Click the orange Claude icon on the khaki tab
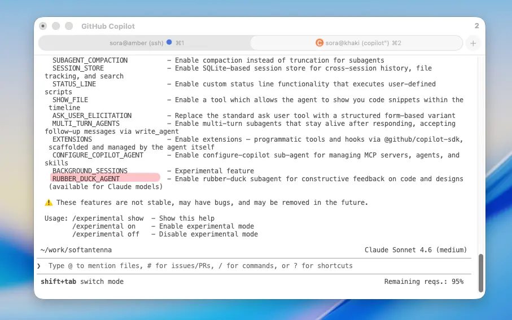Image resolution: width=512 pixels, height=320 pixels. (320, 43)
